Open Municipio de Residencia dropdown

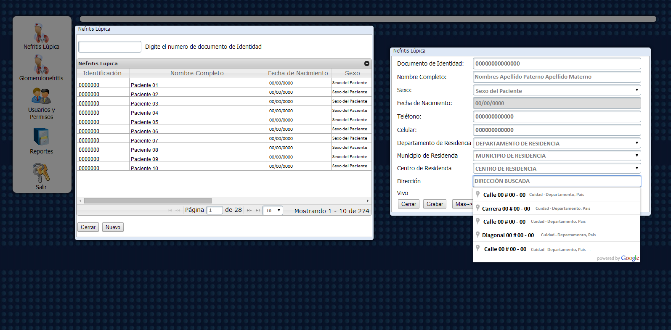tap(557, 156)
